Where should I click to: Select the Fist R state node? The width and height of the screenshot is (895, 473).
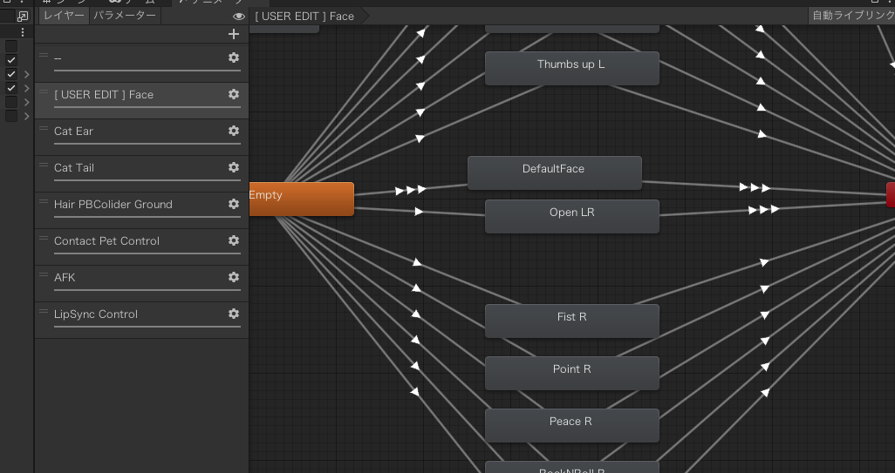click(x=572, y=321)
